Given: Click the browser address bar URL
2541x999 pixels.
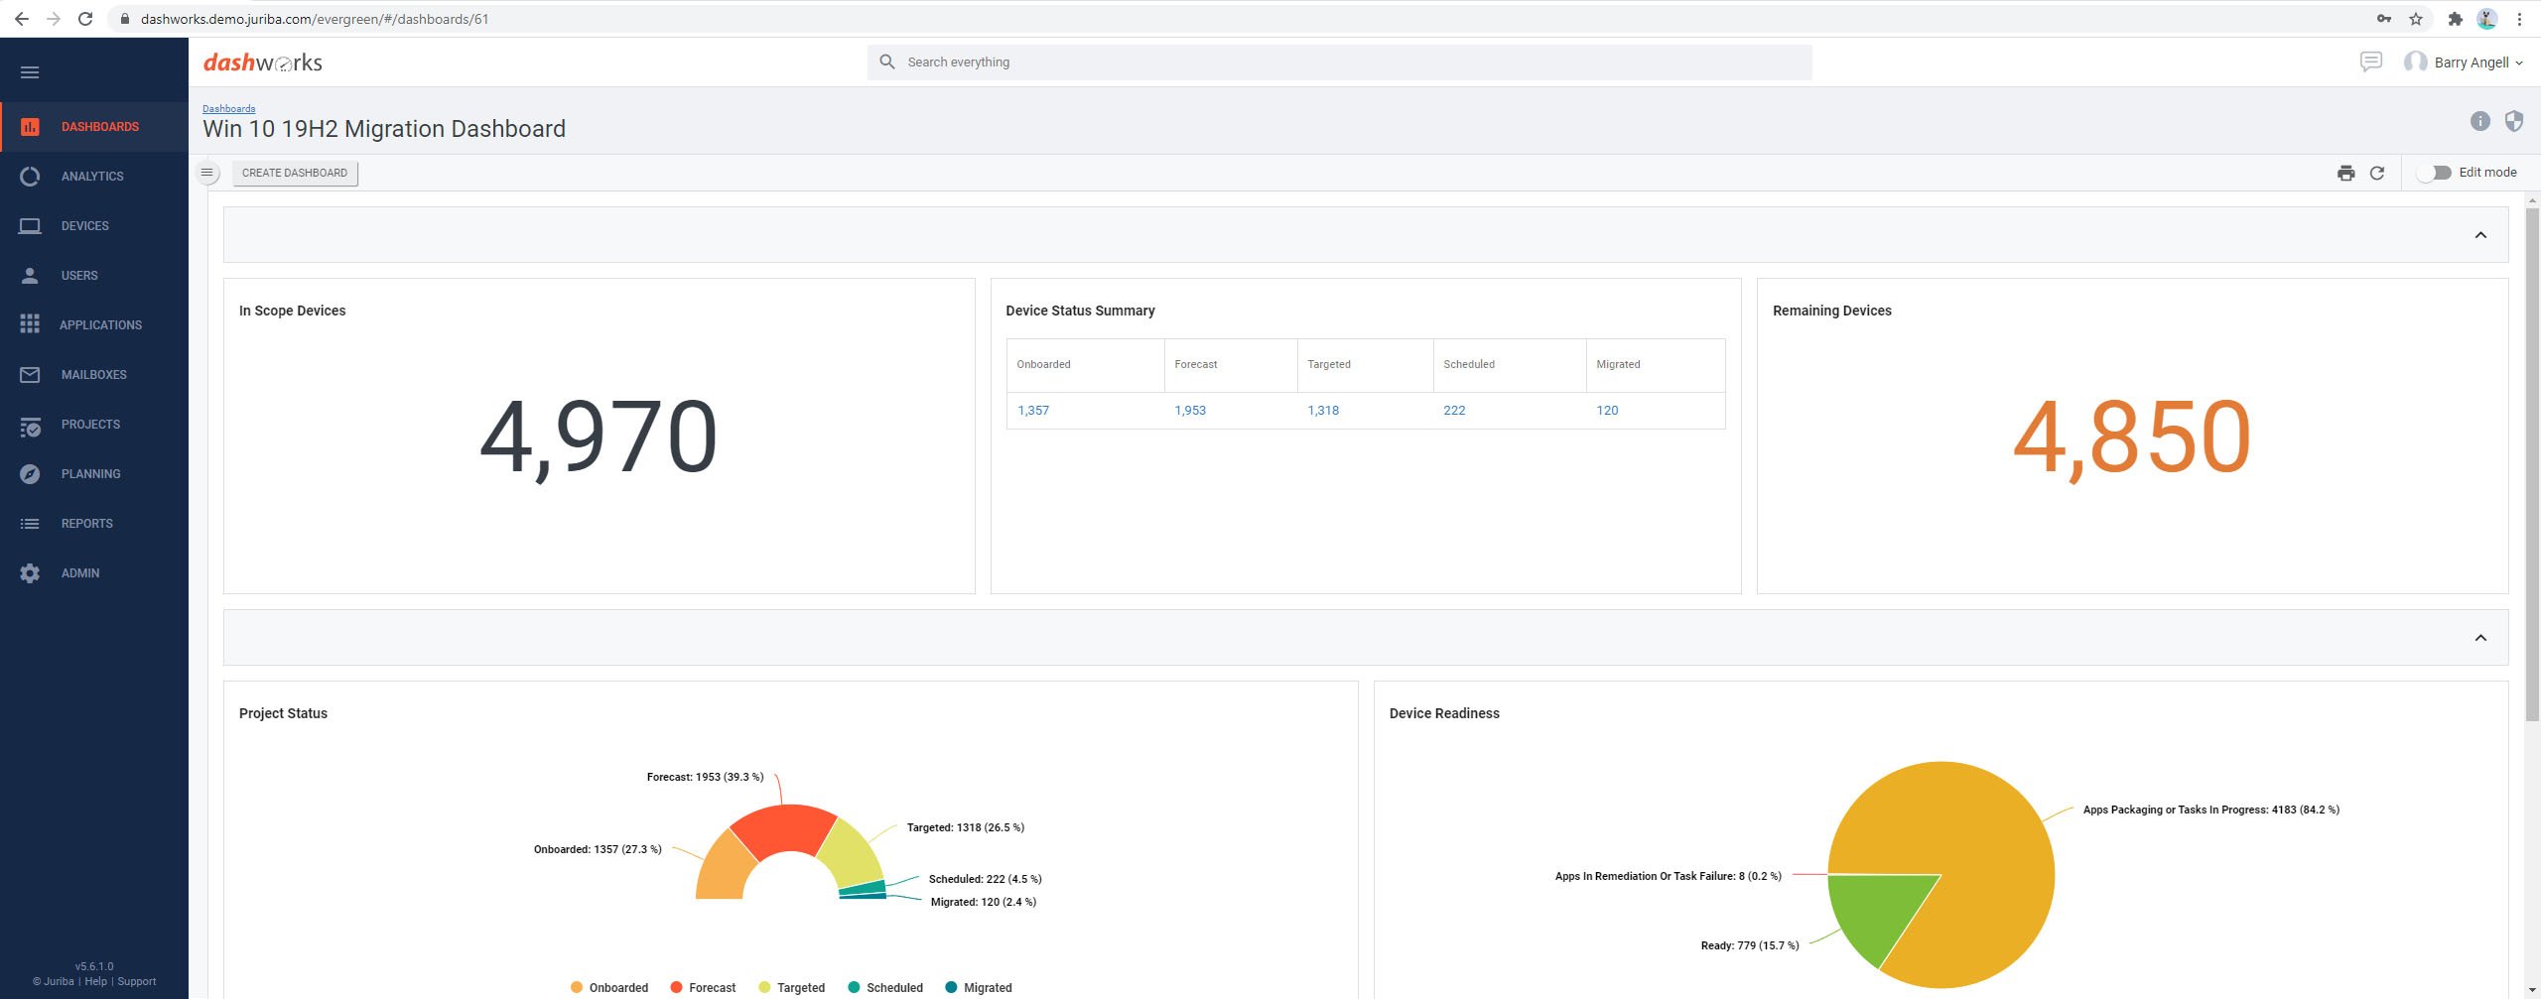Looking at the screenshot, I should click(x=315, y=19).
